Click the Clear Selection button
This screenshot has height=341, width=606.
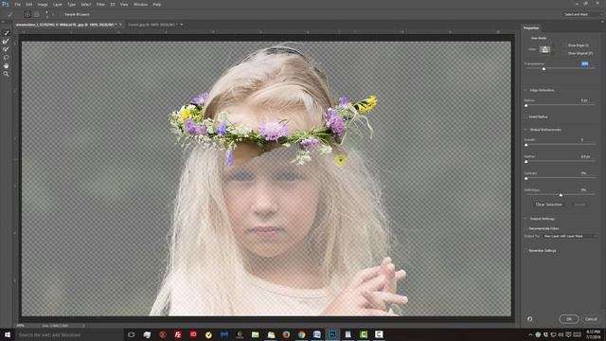549,205
